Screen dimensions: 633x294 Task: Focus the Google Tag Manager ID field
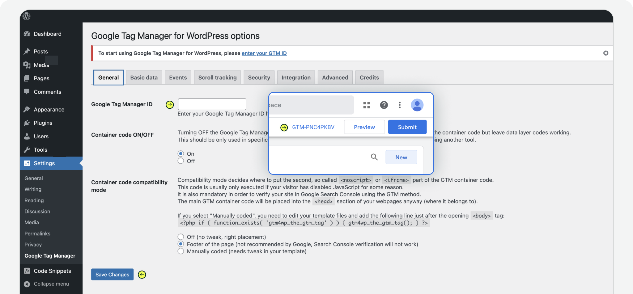pyautogui.click(x=212, y=104)
